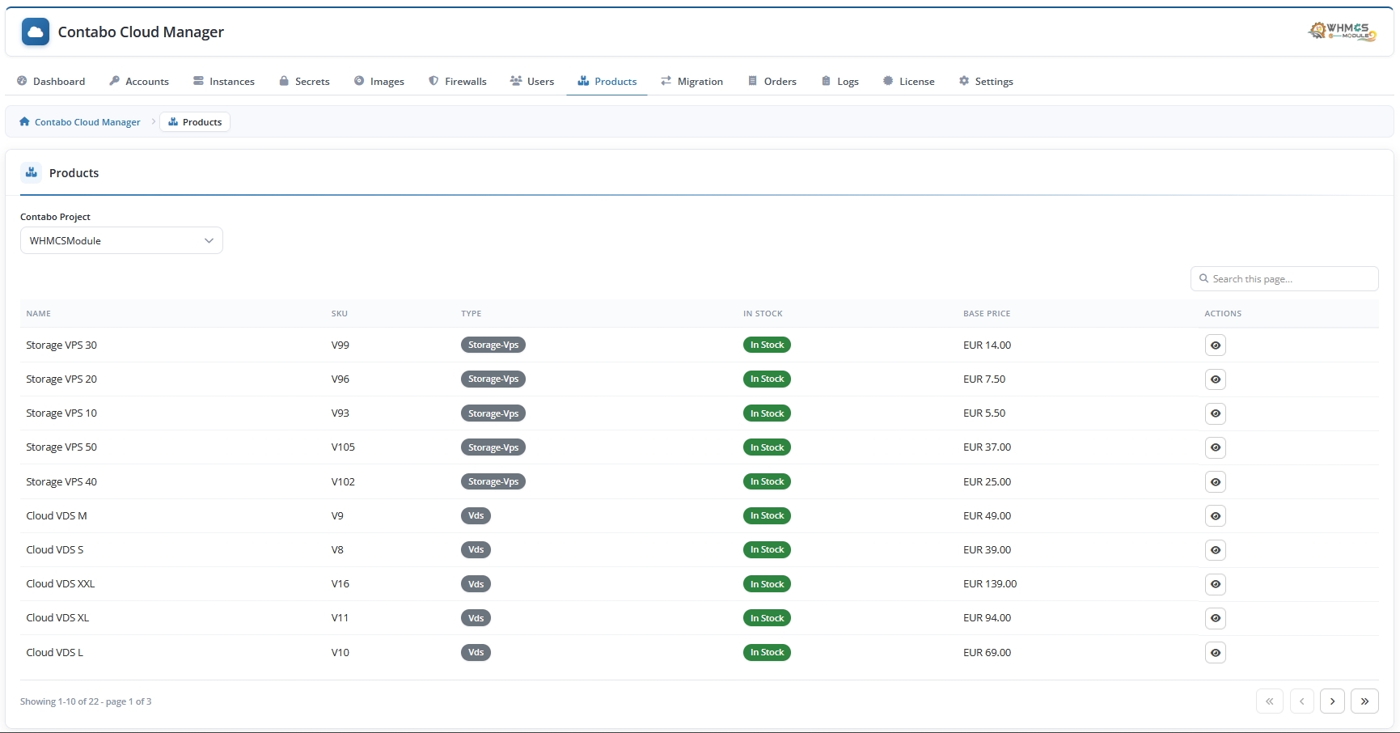Click the TYPE column header
This screenshot has width=1400, height=733.
pyautogui.click(x=472, y=314)
